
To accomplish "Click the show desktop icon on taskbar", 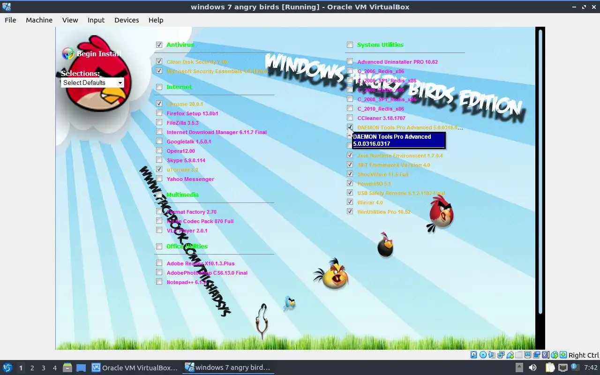I will 81,367.
